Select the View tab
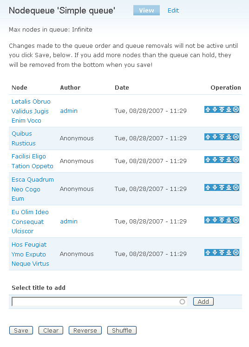Screen dimensions: 249x347 click(x=146, y=10)
